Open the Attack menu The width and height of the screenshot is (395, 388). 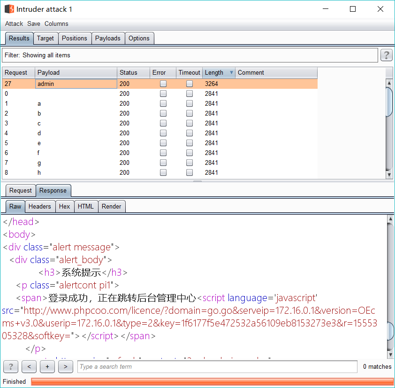click(14, 23)
